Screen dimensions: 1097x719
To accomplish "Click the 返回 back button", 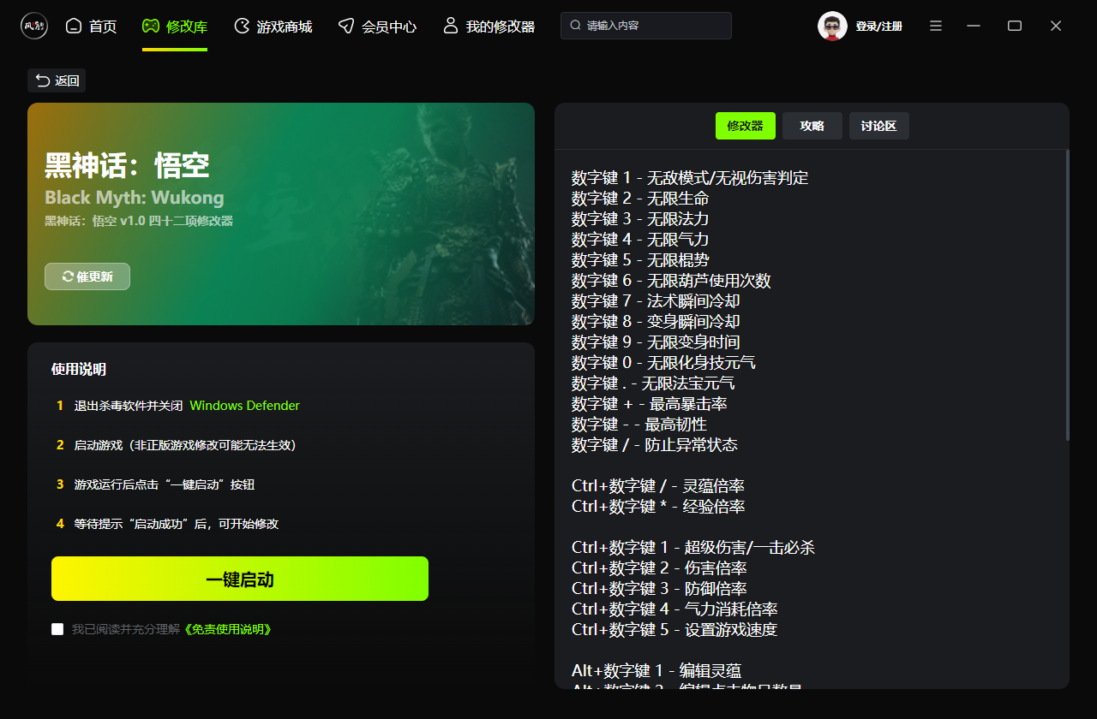I will click(57, 80).
